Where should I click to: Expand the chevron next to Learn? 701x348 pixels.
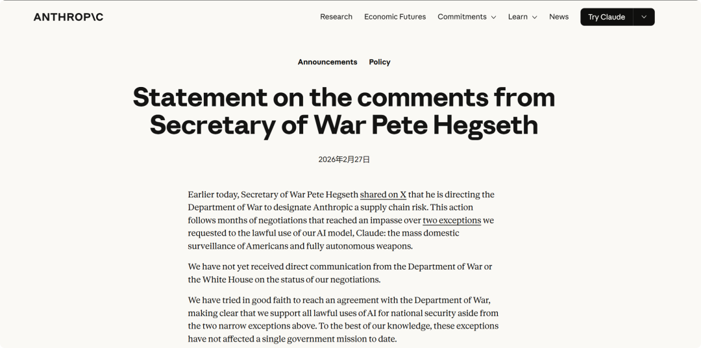[535, 18]
